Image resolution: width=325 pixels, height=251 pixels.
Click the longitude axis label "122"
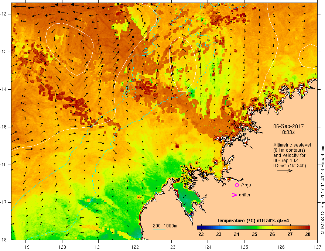pos(135,247)
